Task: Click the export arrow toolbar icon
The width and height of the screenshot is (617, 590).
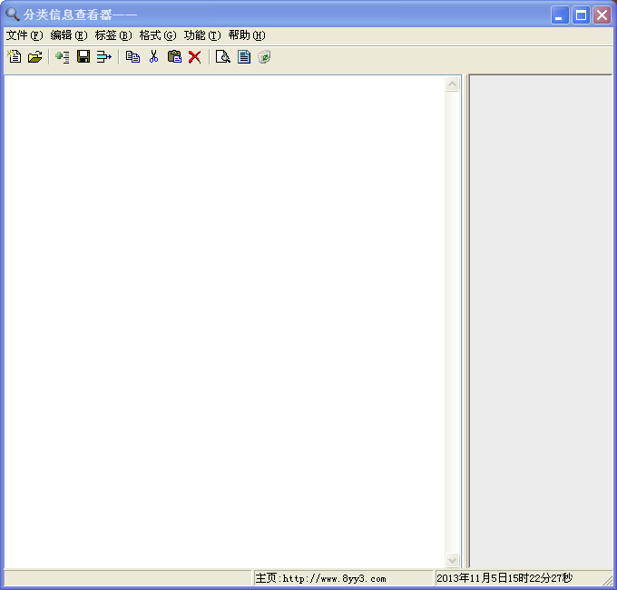Action: 103,56
